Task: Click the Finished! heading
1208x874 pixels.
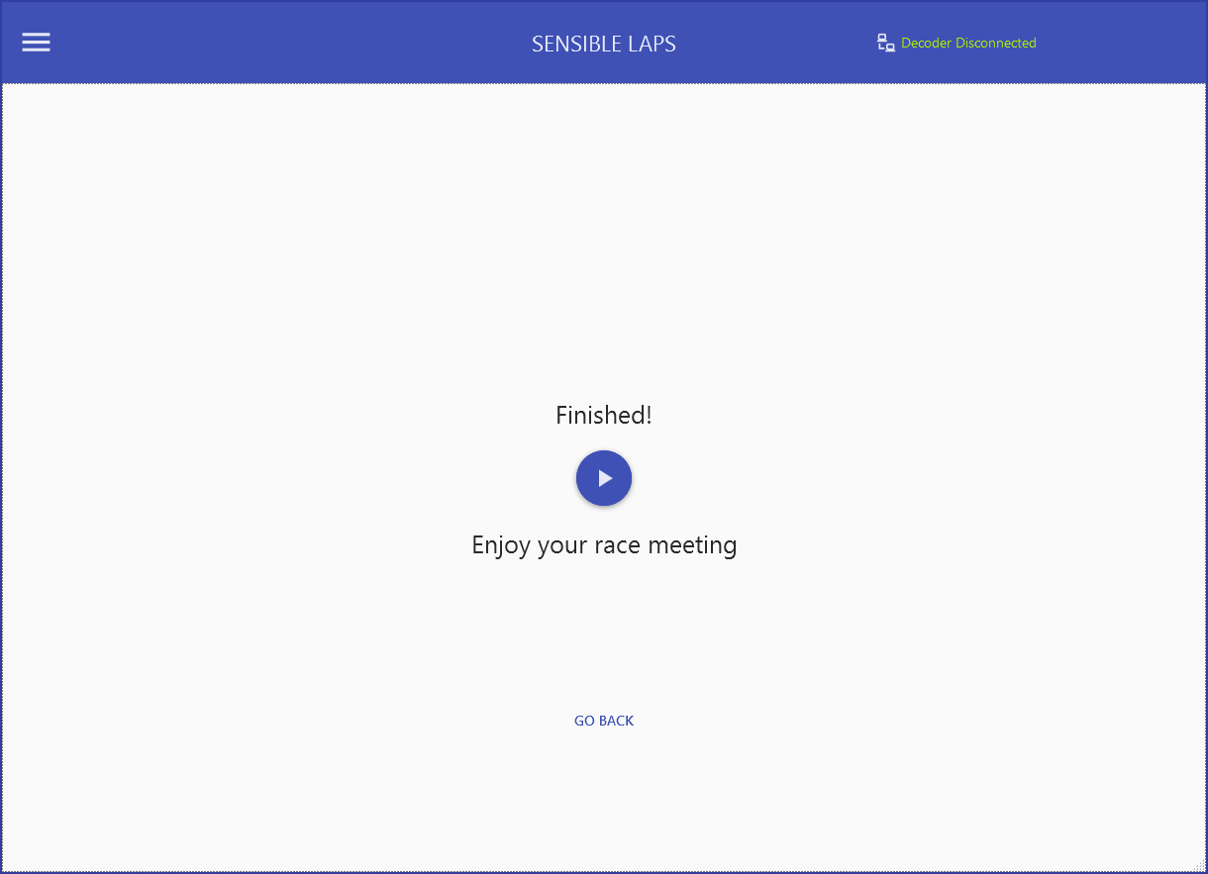Action: 603,416
